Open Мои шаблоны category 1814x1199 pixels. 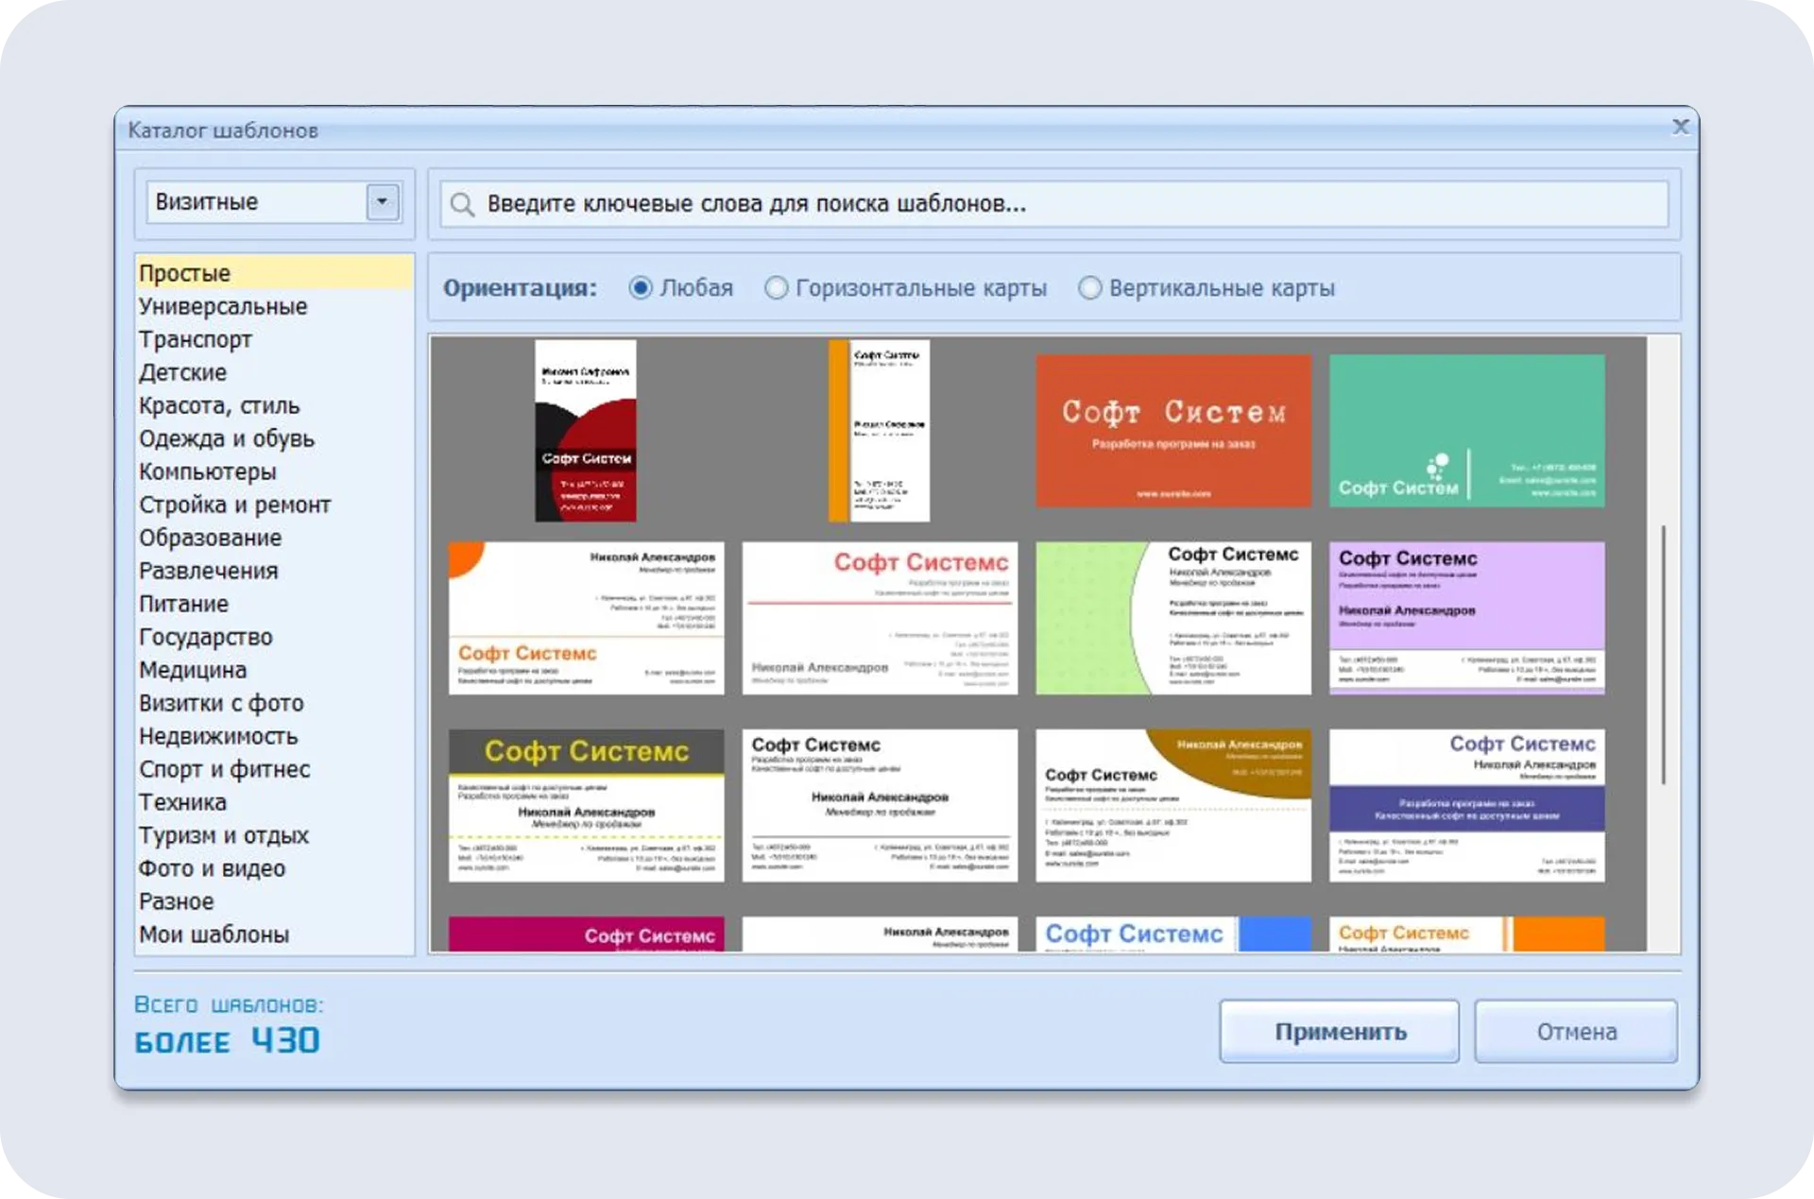pos(274,934)
